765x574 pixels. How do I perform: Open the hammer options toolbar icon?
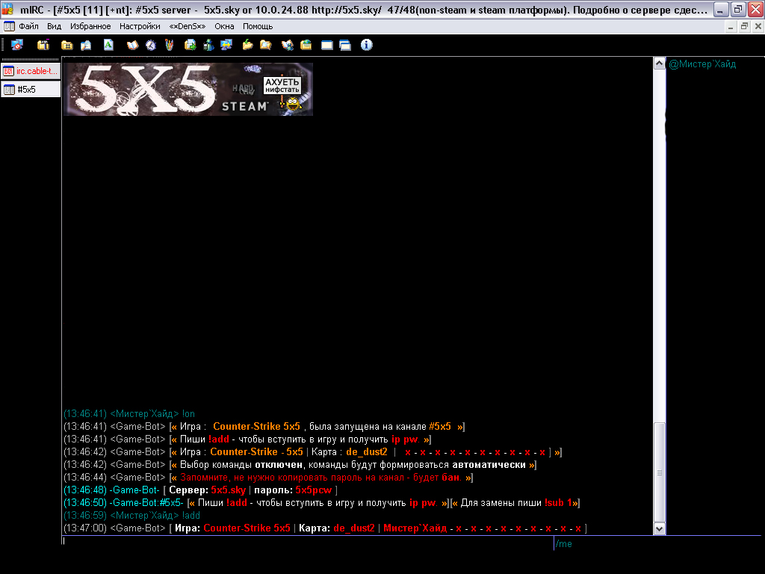pos(43,45)
